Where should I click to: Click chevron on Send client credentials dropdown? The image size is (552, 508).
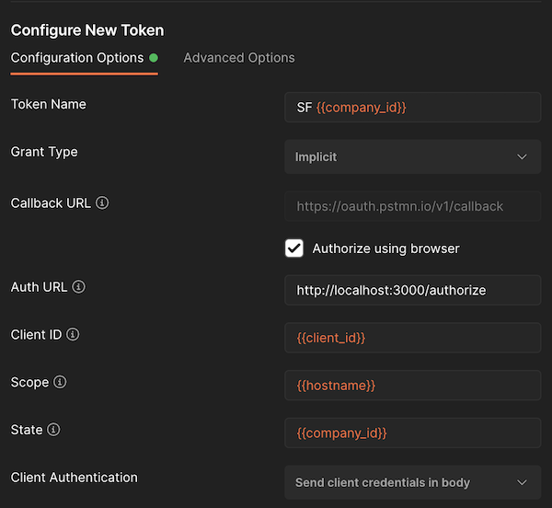coord(523,482)
